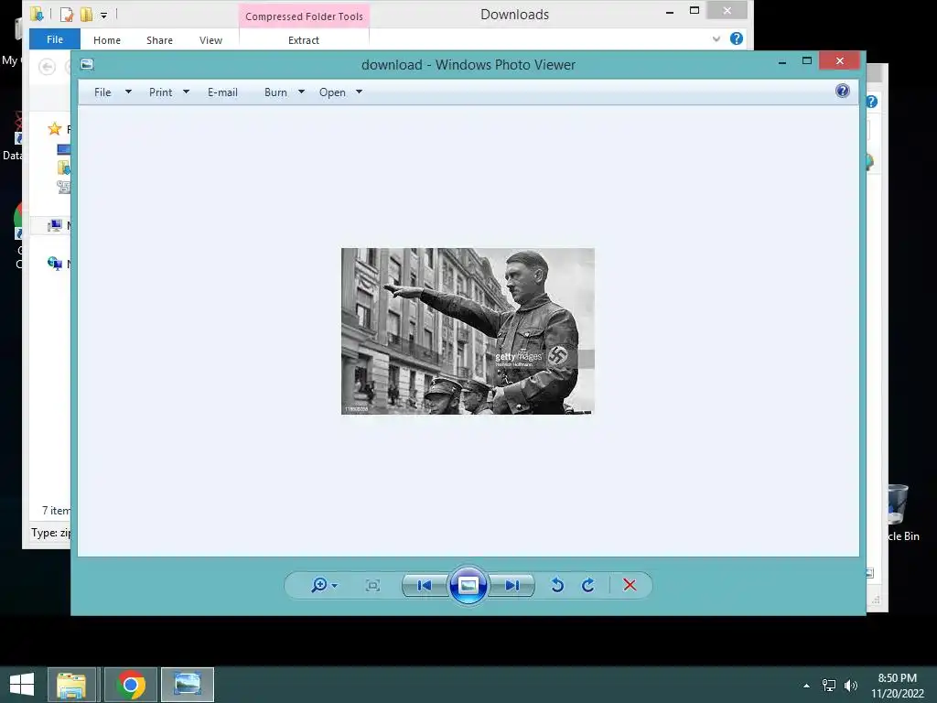Switch to View tab in Downloads window
This screenshot has width=937, height=703.
click(x=211, y=40)
